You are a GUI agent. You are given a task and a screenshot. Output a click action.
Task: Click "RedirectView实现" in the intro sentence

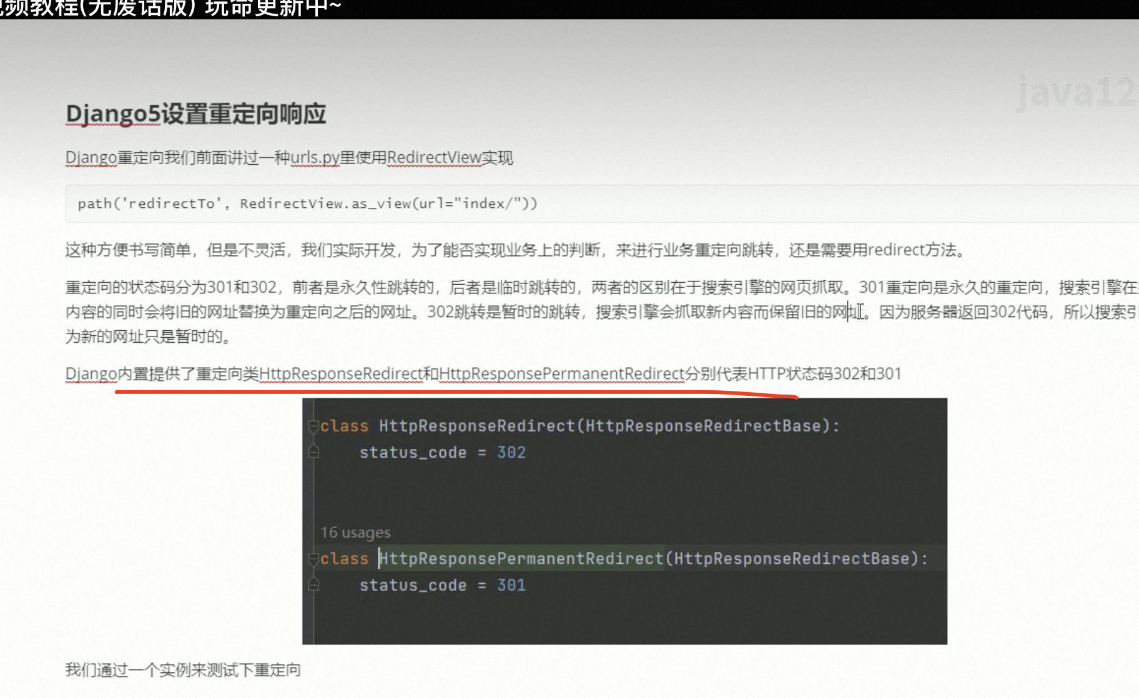click(450, 158)
